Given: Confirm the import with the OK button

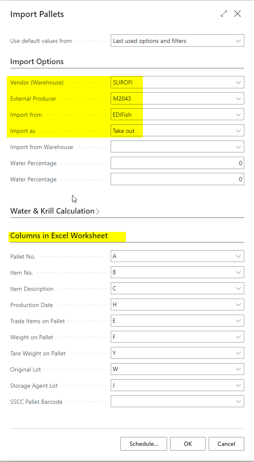Looking at the screenshot, I should (x=188, y=444).
